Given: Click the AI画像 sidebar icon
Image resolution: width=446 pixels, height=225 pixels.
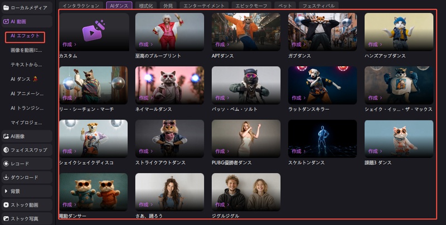Looking at the screenshot, I should coord(6,136).
